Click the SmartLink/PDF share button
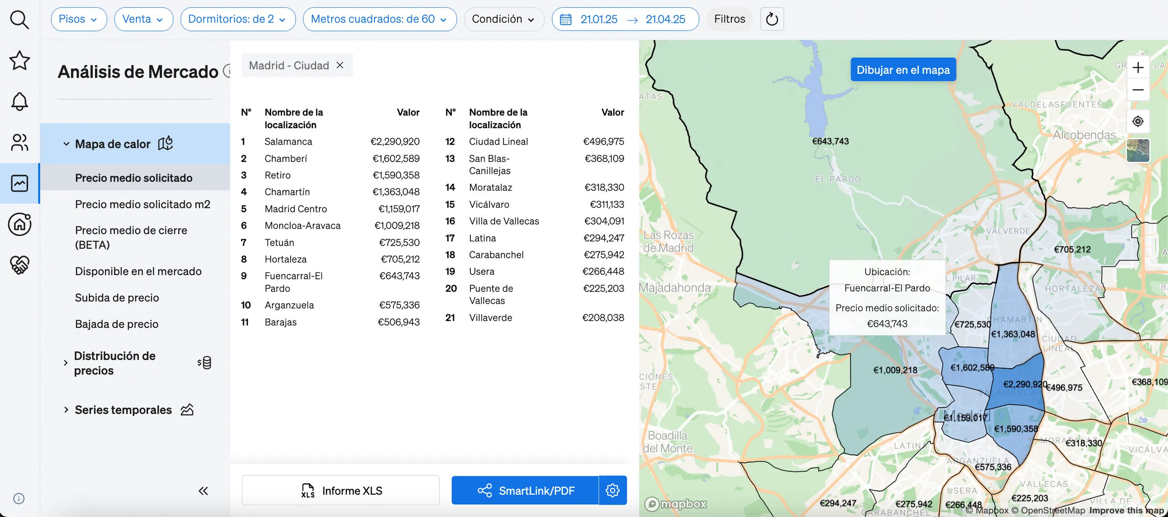The width and height of the screenshot is (1168, 517). click(x=525, y=491)
